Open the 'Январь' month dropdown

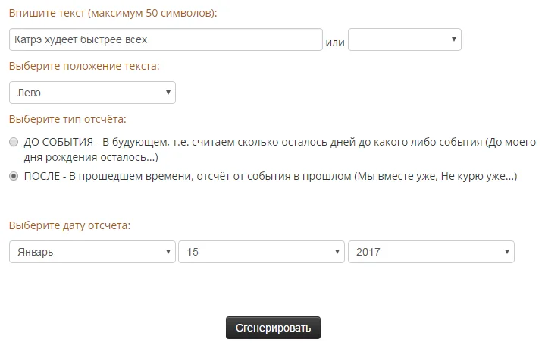click(x=92, y=252)
